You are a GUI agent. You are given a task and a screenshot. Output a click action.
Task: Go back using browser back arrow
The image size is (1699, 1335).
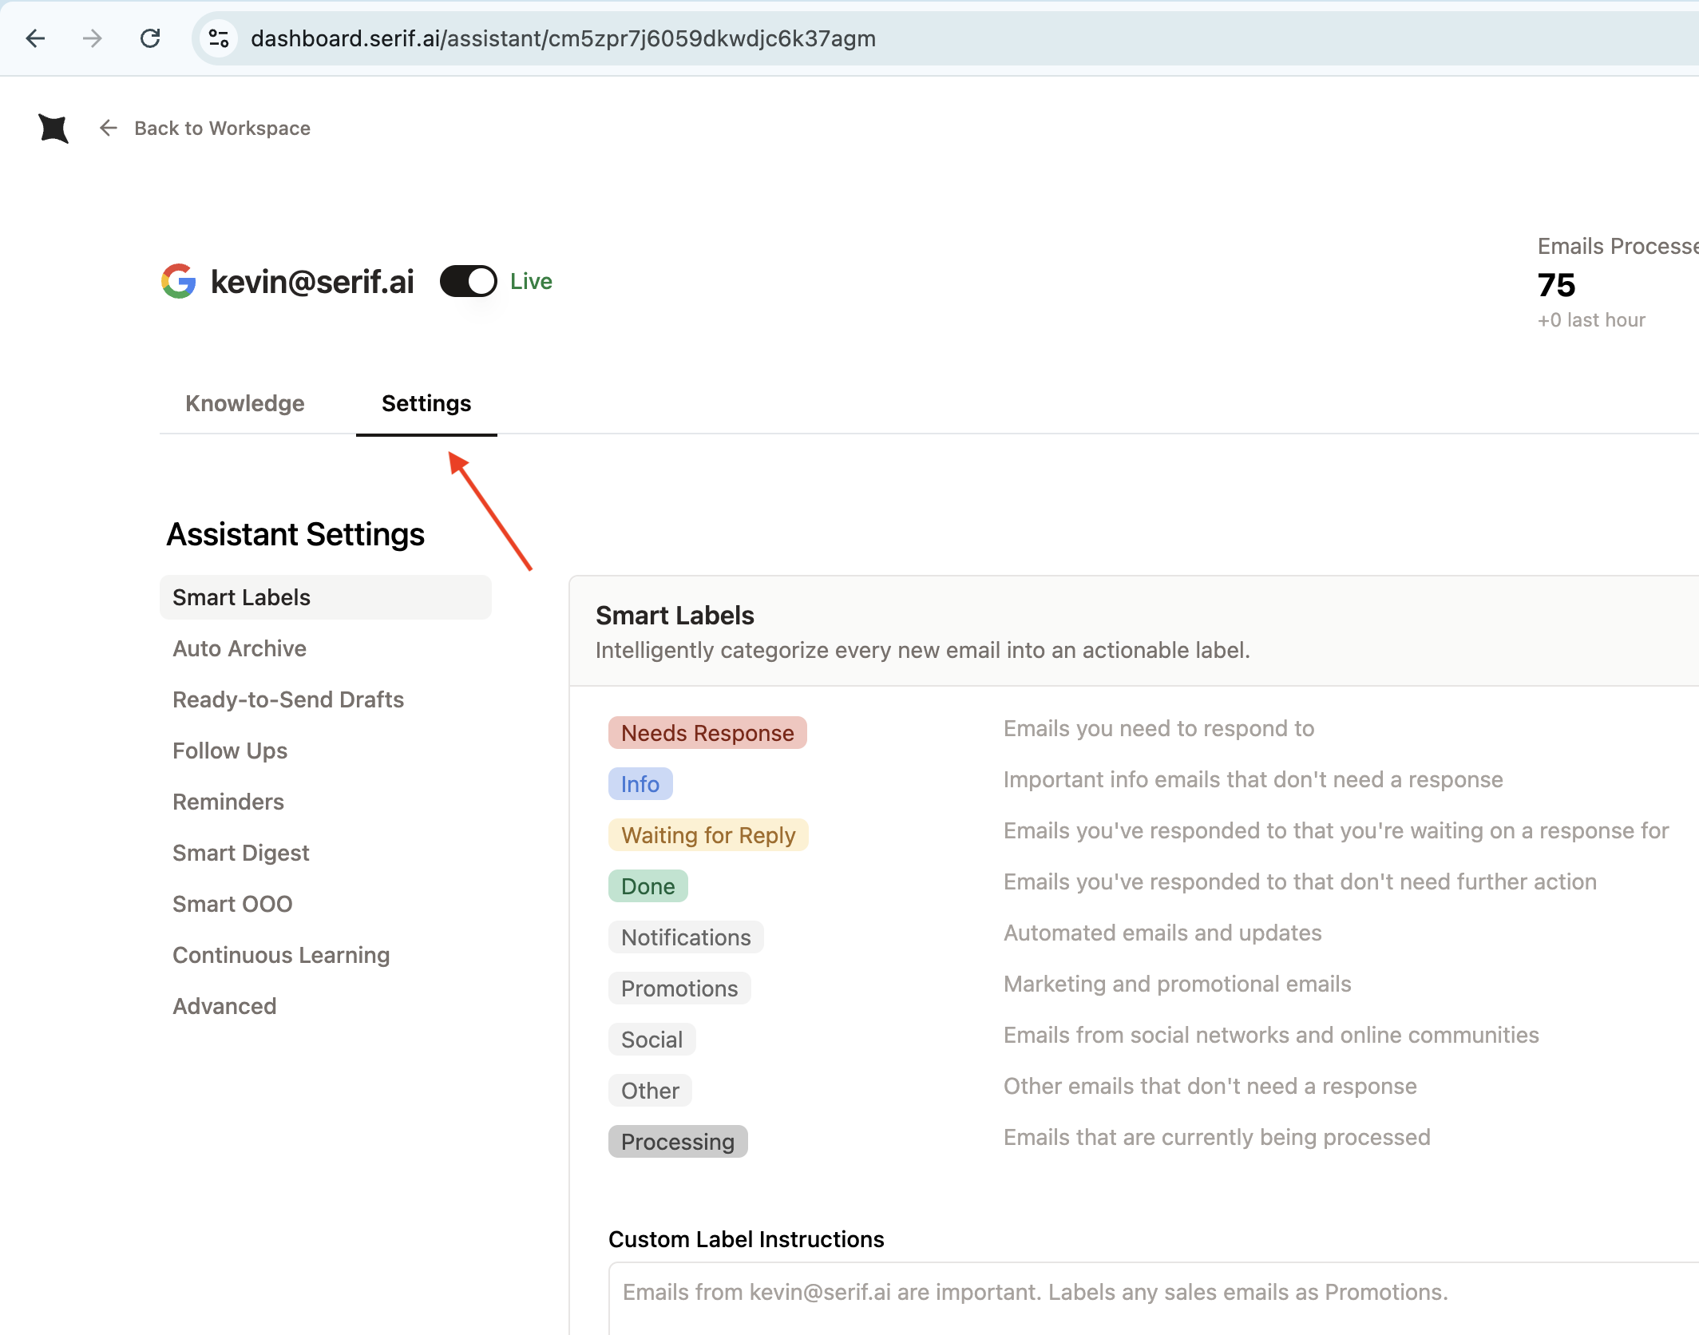click(x=35, y=38)
